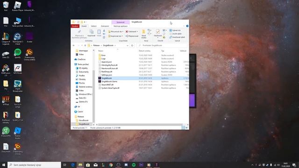Image resolution: width=299 pixels, height=168 pixels.
Task: Select the Roblox Studio desktop icon
Action: [x=18, y=133]
